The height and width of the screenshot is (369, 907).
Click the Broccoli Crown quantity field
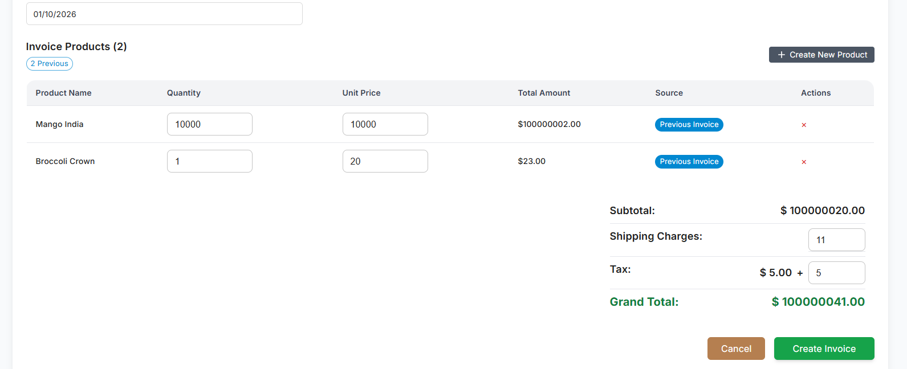click(x=209, y=161)
